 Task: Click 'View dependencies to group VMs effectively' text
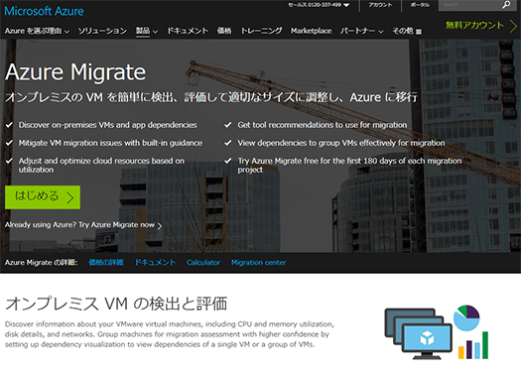click(x=341, y=143)
